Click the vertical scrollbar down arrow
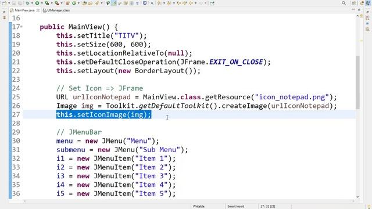Image resolution: width=372 pixels, height=209 pixels. [358, 197]
